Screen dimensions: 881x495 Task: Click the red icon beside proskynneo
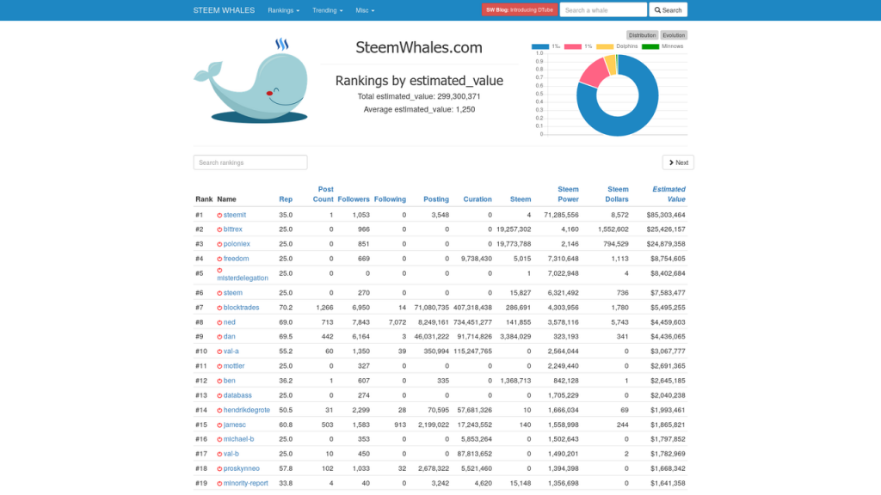219,469
